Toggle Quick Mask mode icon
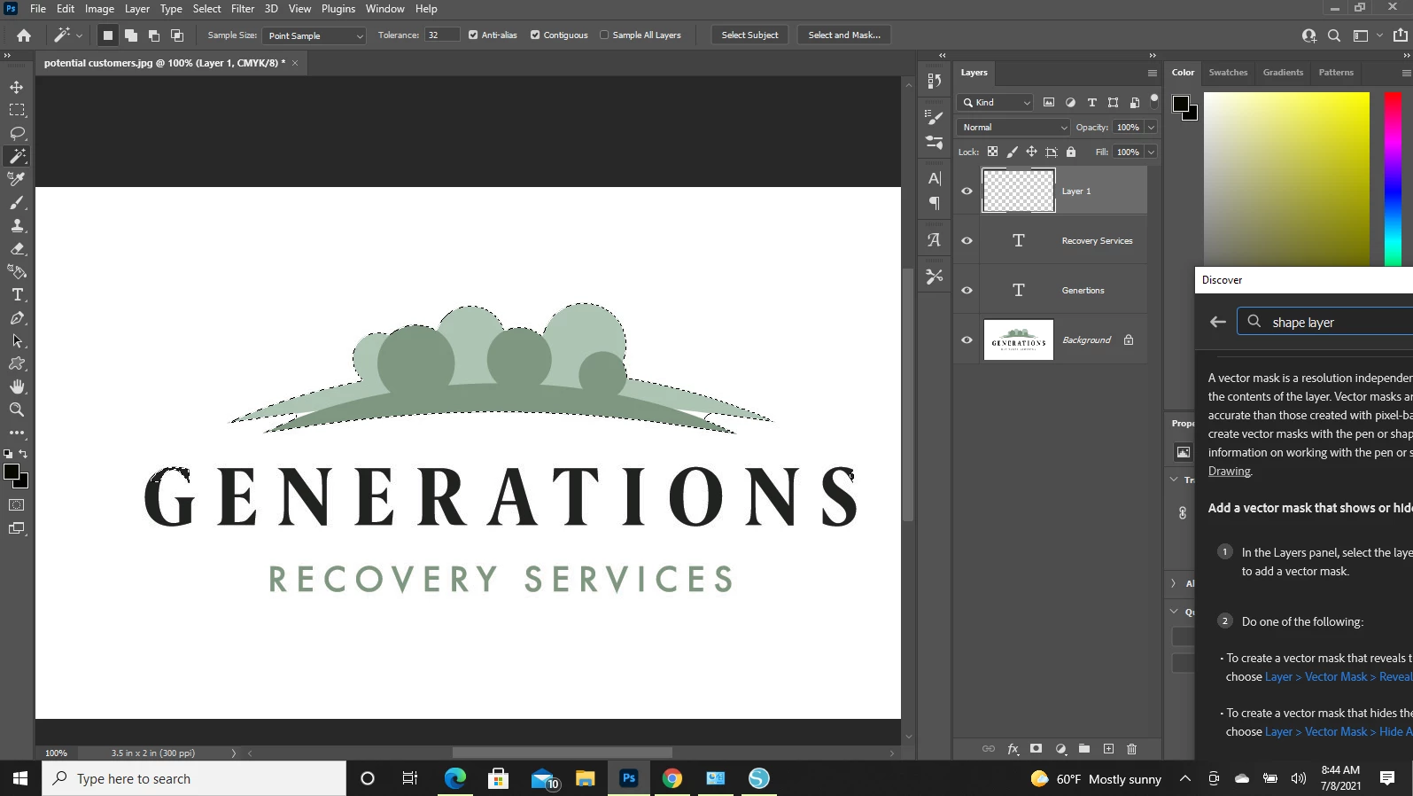1413x796 pixels. 17,505
